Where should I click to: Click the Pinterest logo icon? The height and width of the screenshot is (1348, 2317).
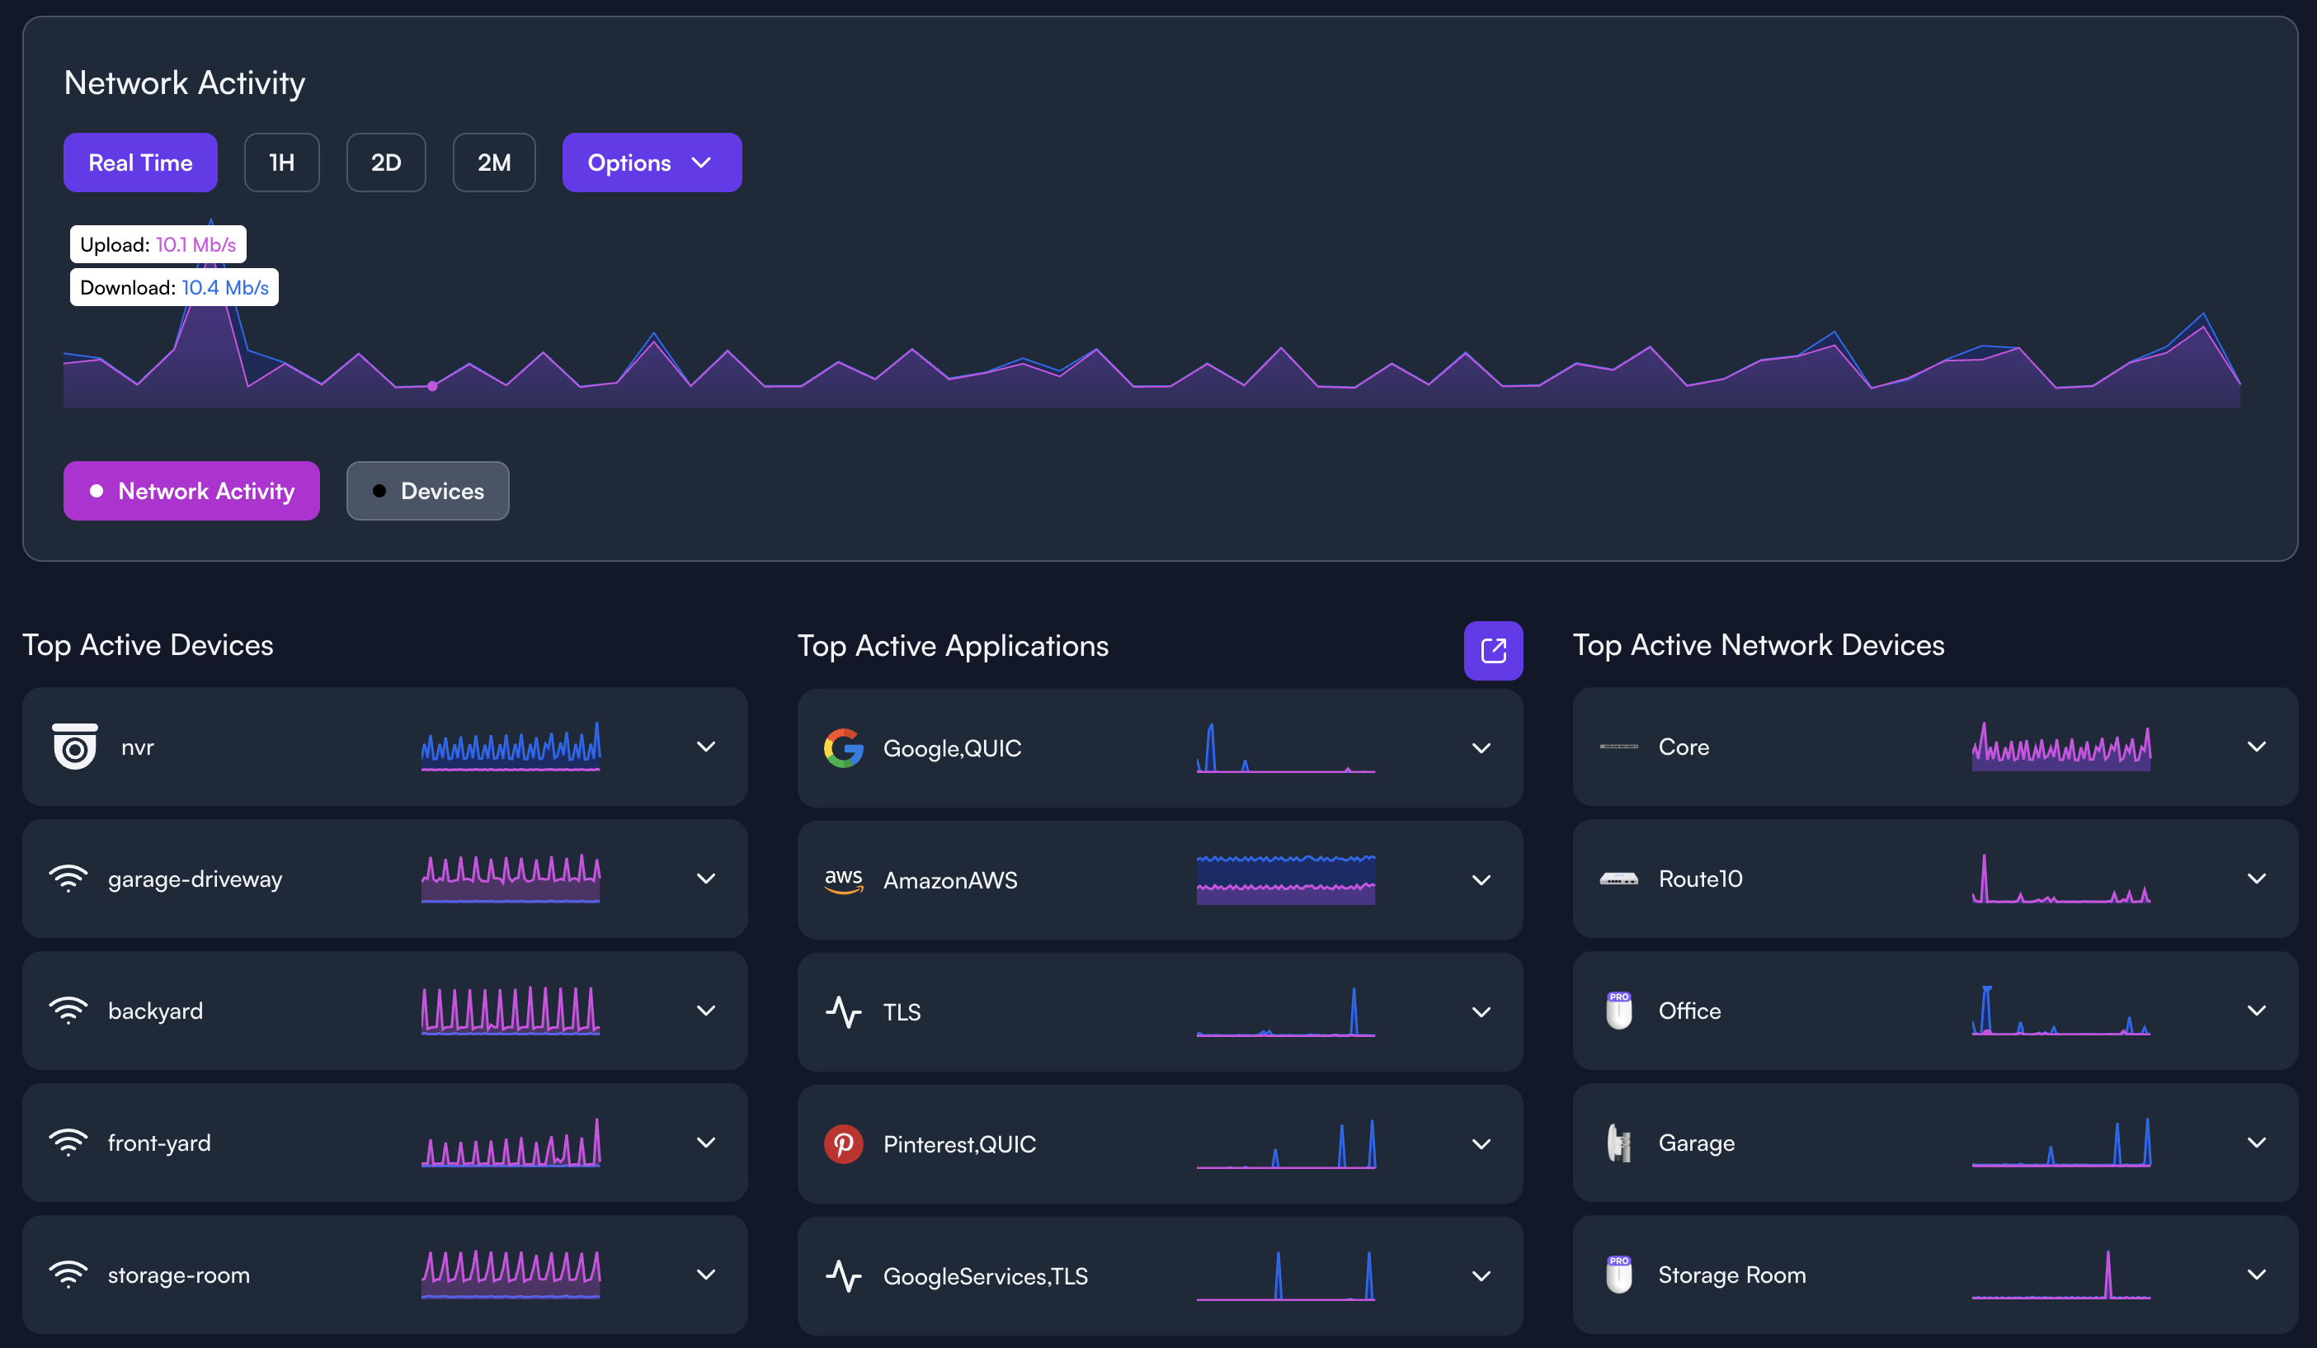(x=843, y=1144)
